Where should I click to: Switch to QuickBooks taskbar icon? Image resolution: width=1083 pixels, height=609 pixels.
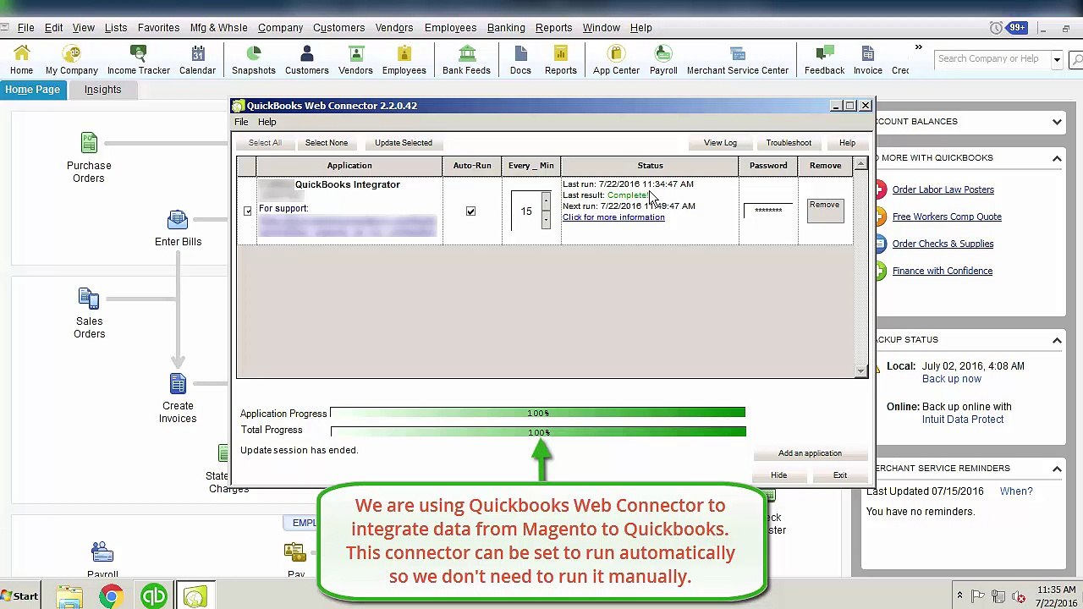tap(153, 596)
